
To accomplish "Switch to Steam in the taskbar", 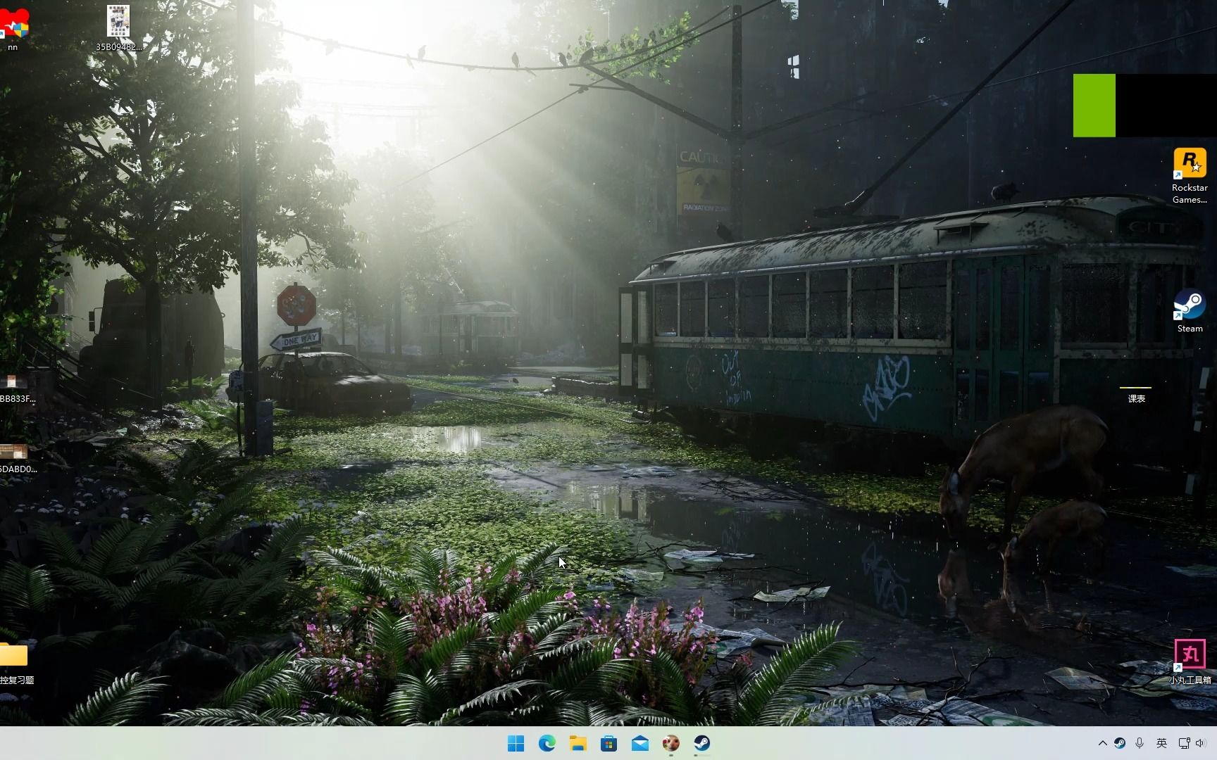I will coord(701,743).
